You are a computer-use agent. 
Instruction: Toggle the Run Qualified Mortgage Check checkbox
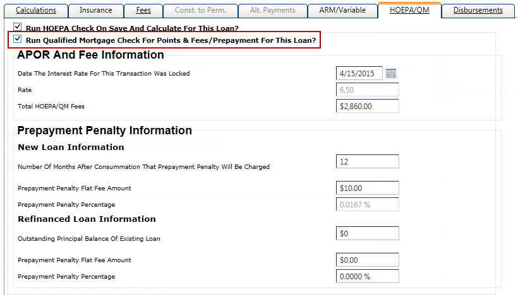(x=18, y=40)
